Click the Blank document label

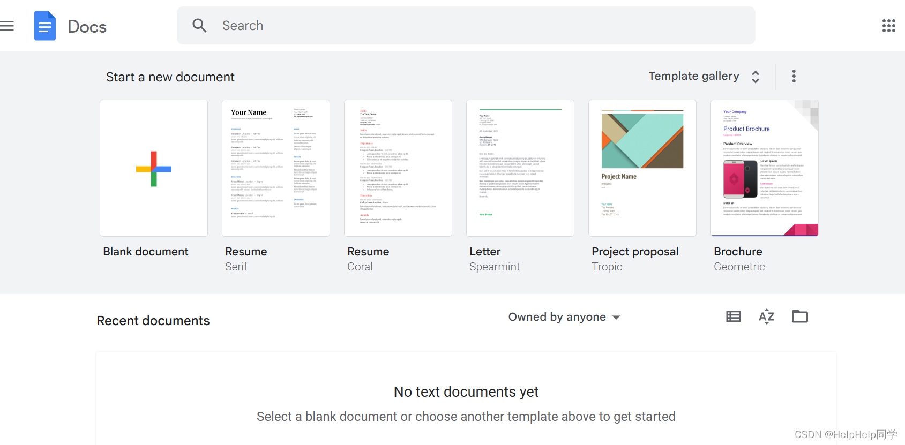[146, 252]
